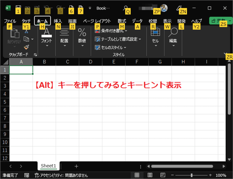The width and height of the screenshot is (233, 179).
Task: Select the Sheet1 worksheet tab
Action: pyautogui.click(x=48, y=166)
